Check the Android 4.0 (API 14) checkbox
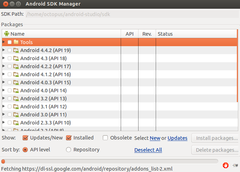 [9, 90]
